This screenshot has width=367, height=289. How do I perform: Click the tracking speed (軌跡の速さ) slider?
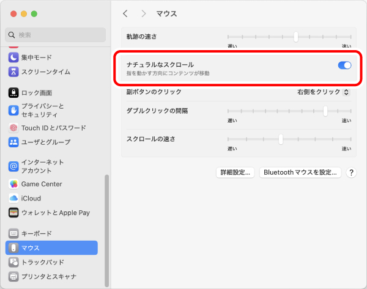tap(289, 37)
